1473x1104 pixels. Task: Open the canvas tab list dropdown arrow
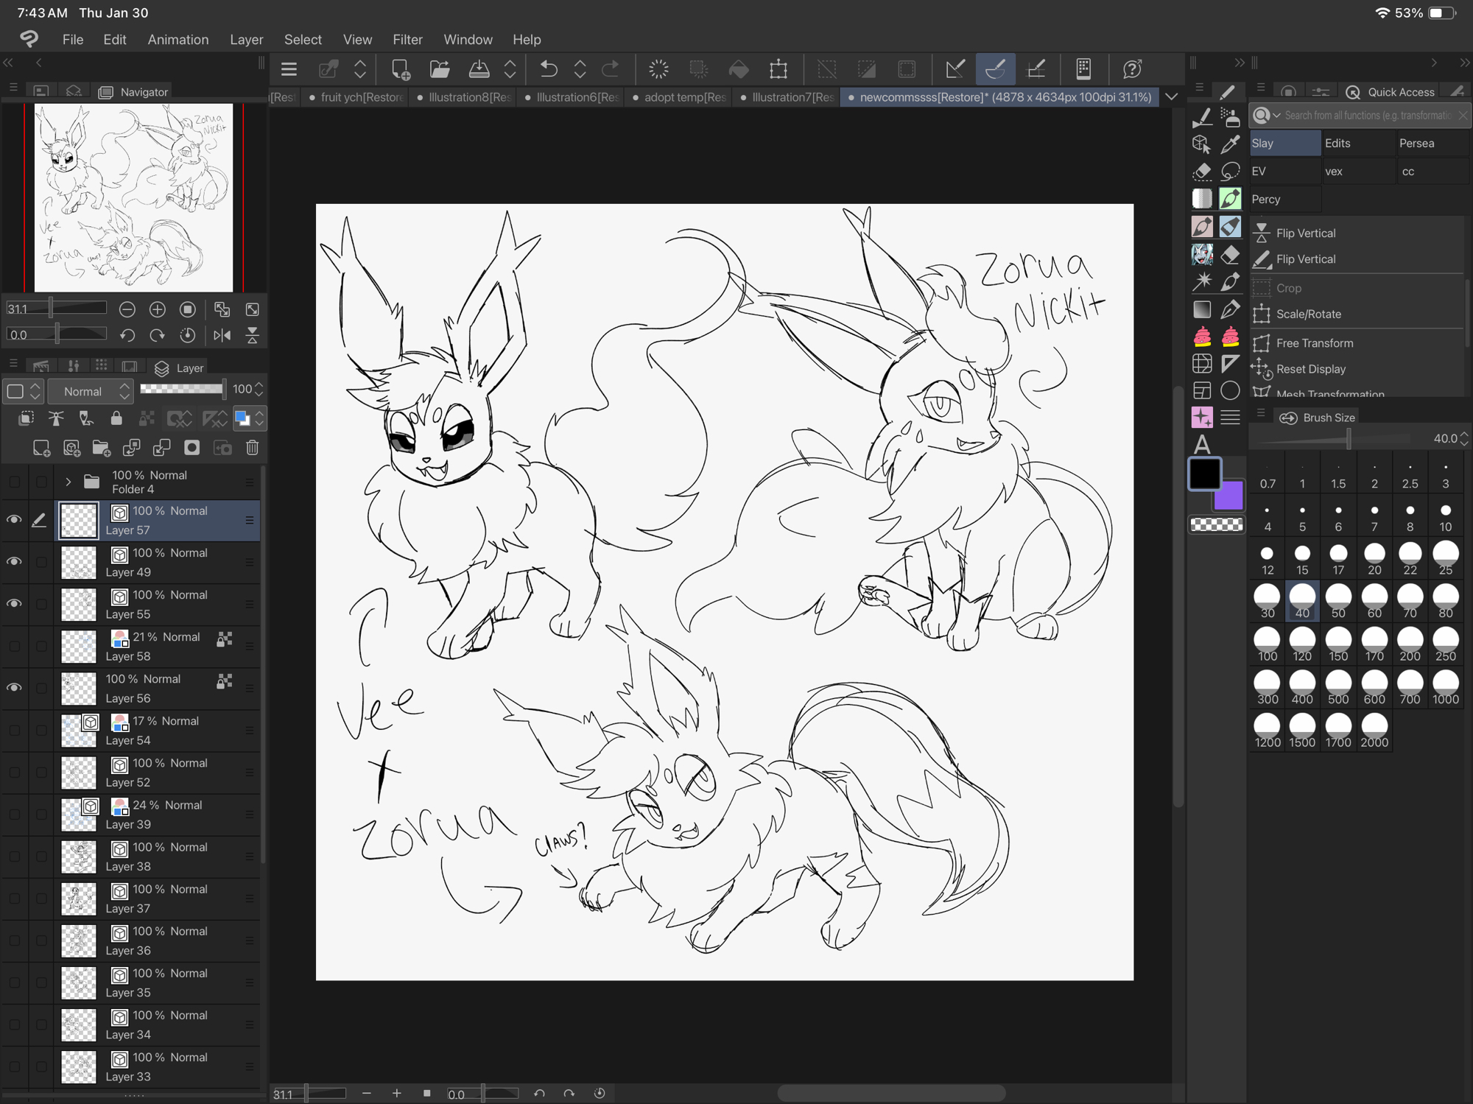[1171, 97]
